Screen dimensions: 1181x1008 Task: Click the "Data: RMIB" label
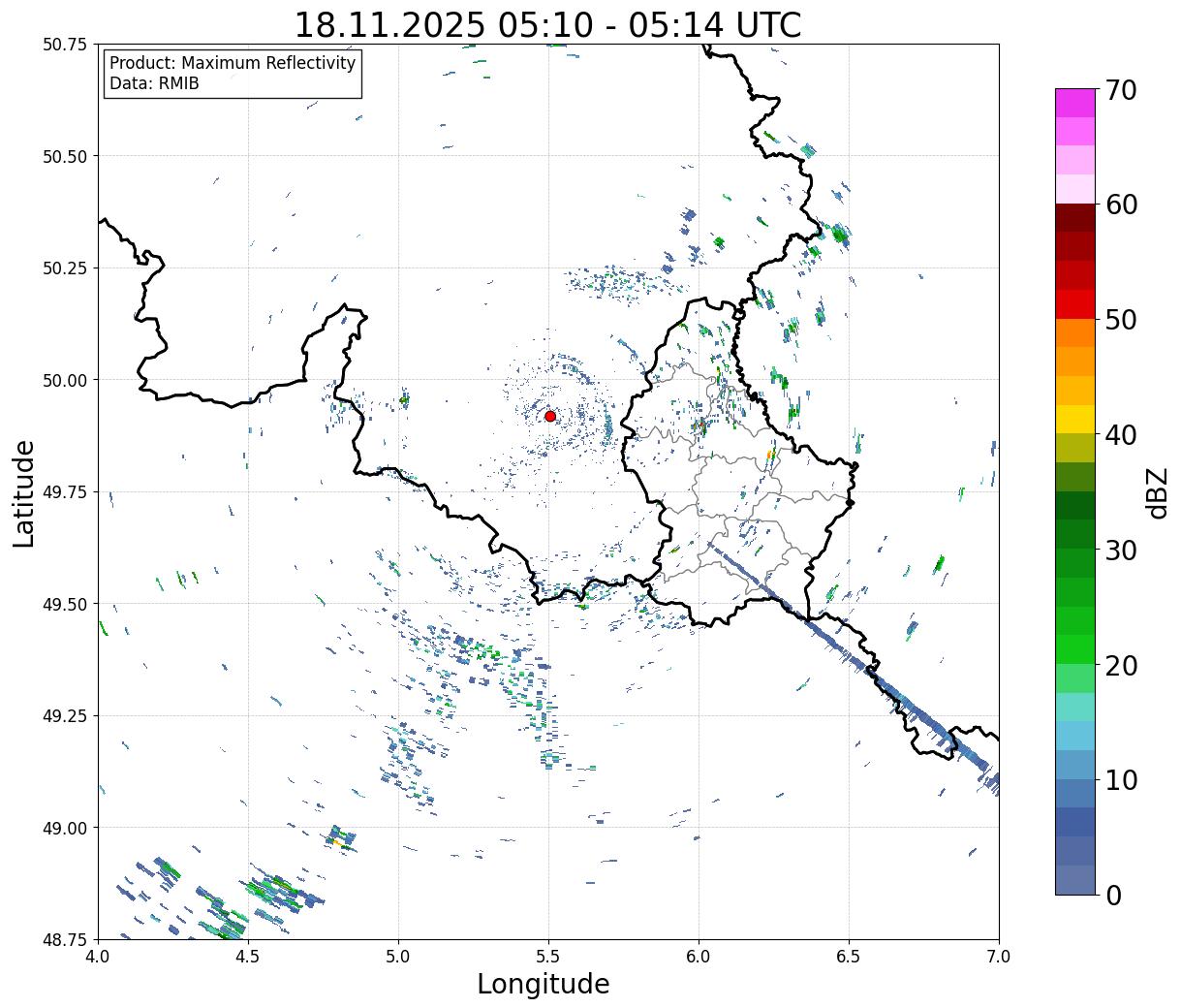click(x=154, y=83)
